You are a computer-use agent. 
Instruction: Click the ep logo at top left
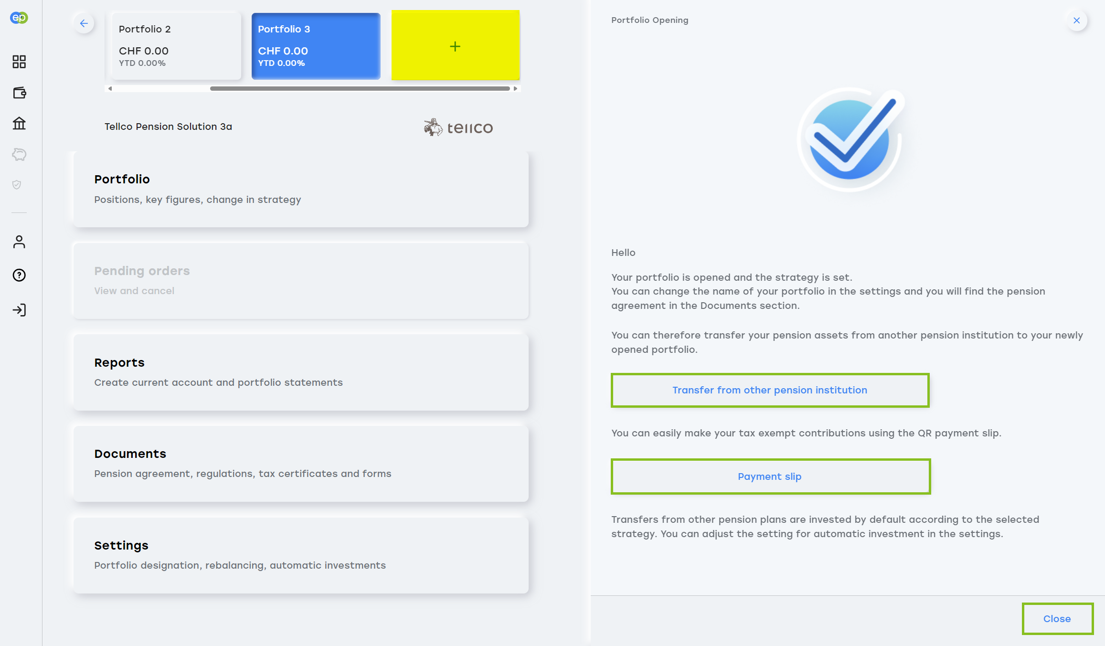click(x=19, y=18)
